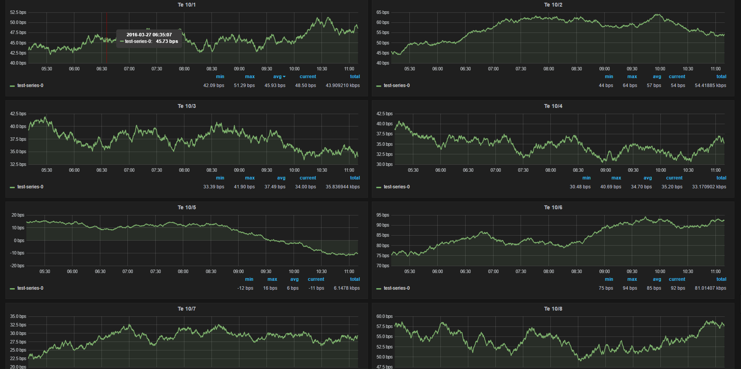Image resolution: width=741 pixels, height=369 pixels.
Task: Toggle test-series-0 label in Te 10/4 legend
Action: point(397,187)
